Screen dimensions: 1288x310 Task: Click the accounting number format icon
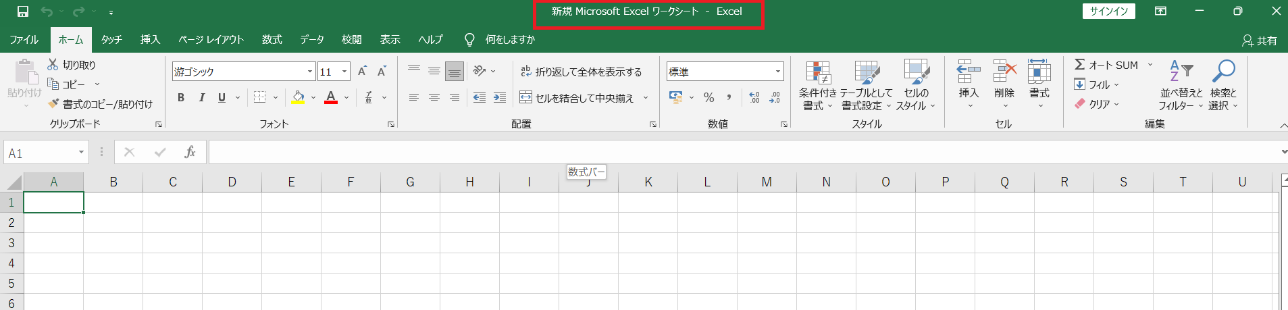pos(675,98)
